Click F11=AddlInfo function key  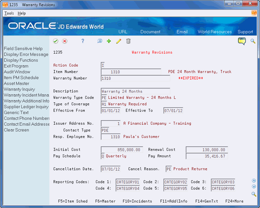coord(174,201)
